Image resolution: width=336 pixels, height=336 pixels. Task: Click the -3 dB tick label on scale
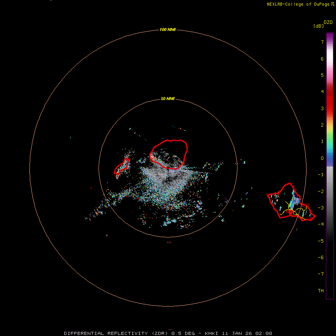[321, 208]
